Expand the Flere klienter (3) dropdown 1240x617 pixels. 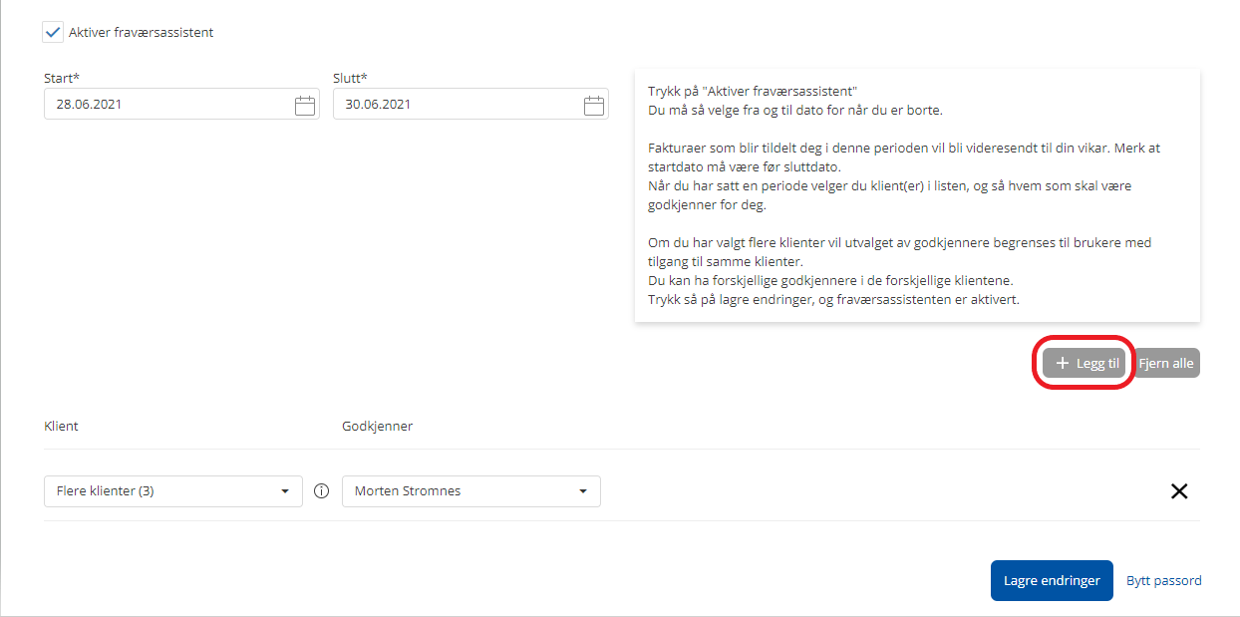click(x=173, y=491)
